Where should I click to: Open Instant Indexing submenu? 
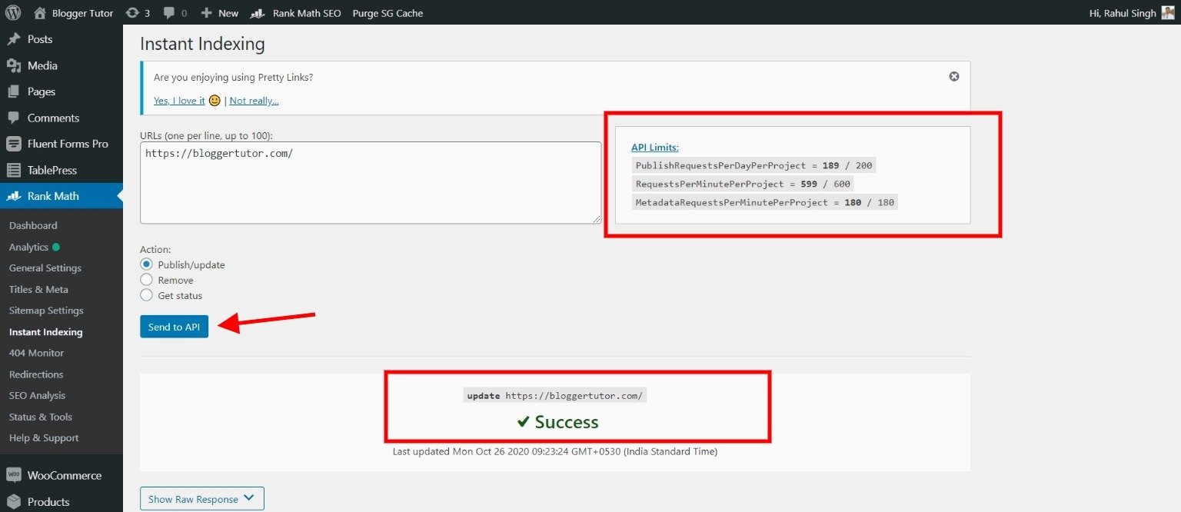pos(46,332)
